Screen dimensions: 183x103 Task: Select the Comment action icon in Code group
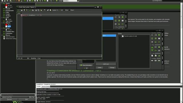[x=159, y=56]
